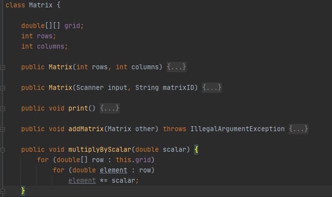Screen dimensions: 332x197
Task: Expand the Matrix(int rows, int columns) fold marker
Action: 2,67
